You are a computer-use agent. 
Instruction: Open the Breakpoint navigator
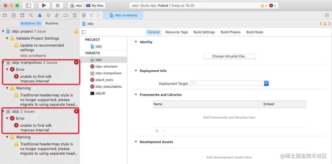tap(66, 15)
